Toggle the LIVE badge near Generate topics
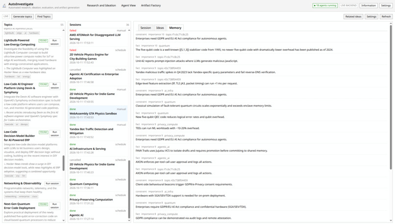The image size is (395, 224). (6, 17)
